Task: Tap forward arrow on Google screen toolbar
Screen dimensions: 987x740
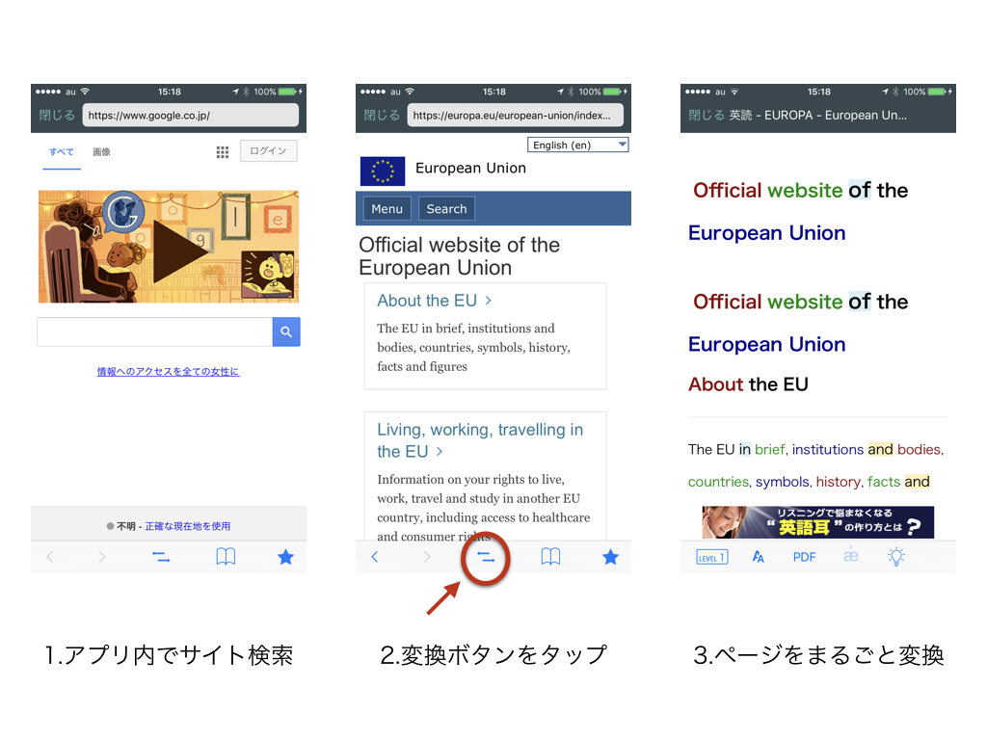Action: coord(102,557)
